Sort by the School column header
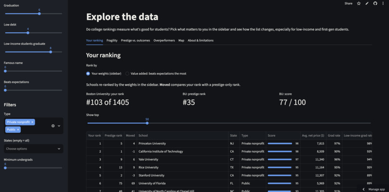 [x=182, y=136]
